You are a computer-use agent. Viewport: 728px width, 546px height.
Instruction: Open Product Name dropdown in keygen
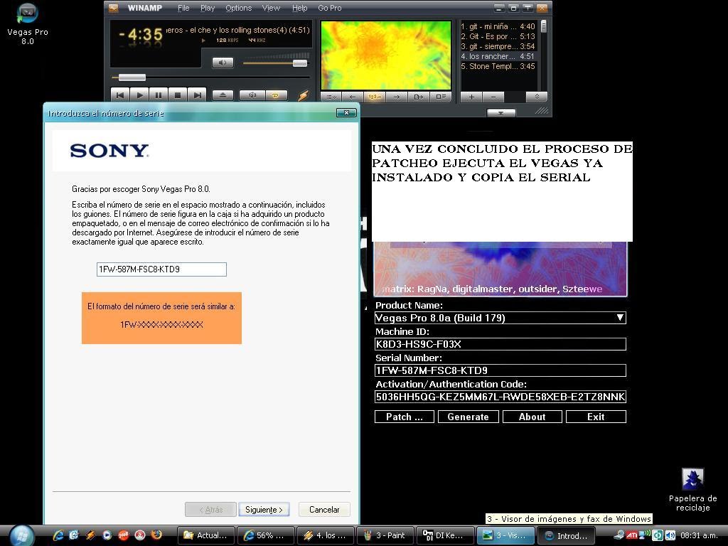(500, 318)
